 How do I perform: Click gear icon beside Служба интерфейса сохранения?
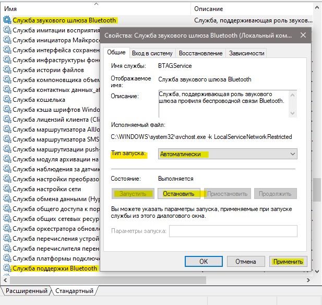click(7, 50)
